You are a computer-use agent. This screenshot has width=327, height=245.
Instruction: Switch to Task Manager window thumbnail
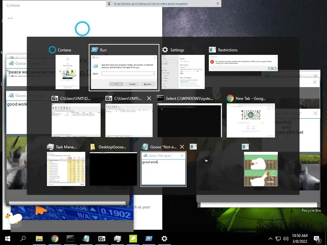[66, 169]
